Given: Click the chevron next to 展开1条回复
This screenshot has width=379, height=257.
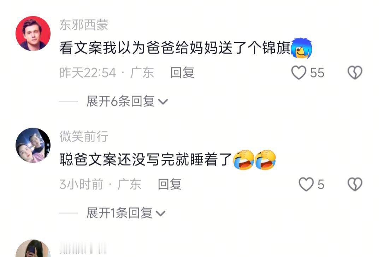Looking at the screenshot, I should pos(160,214).
